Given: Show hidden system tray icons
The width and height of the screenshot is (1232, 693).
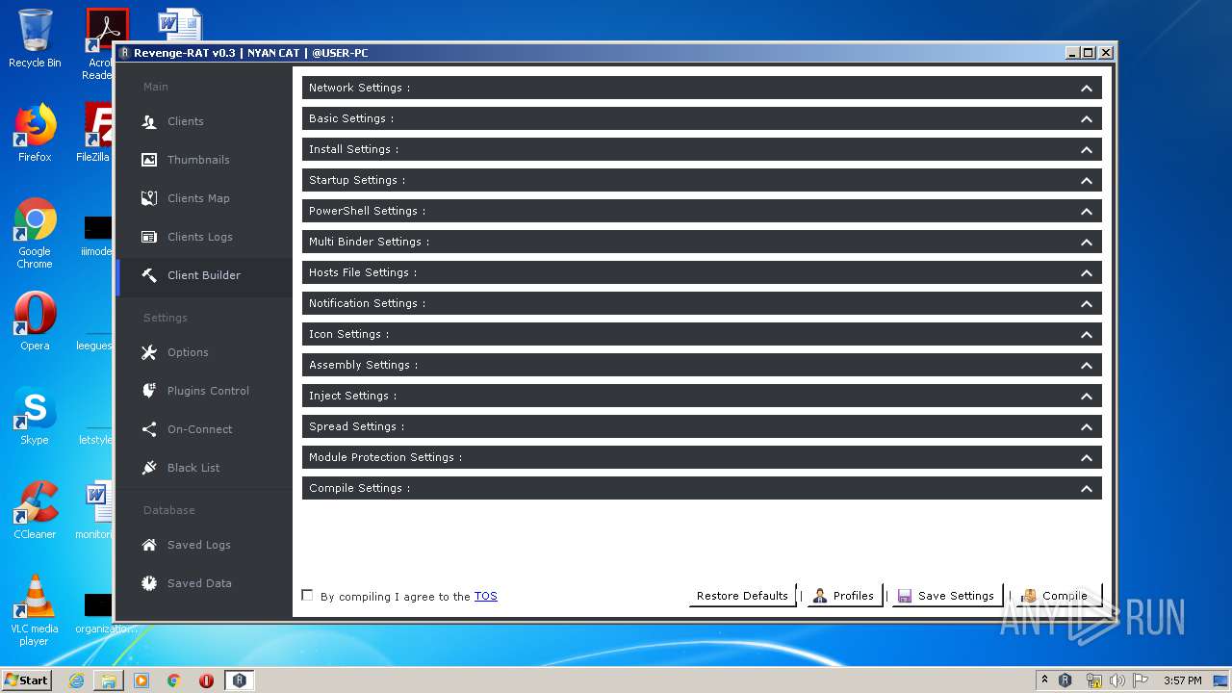Looking at the screenshot, I should pyautogui.click(x=1044, y=680).
